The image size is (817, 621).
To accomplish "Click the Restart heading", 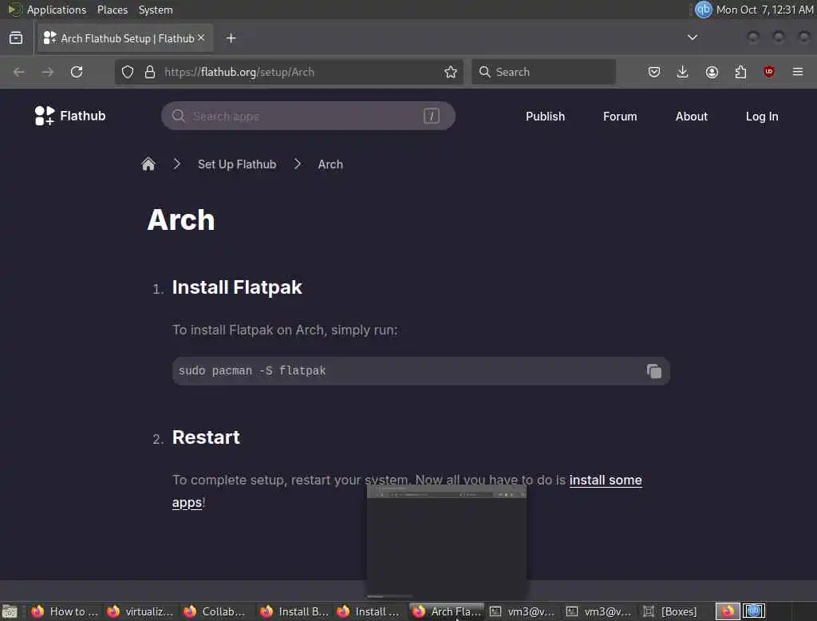I will pos(206,437).
